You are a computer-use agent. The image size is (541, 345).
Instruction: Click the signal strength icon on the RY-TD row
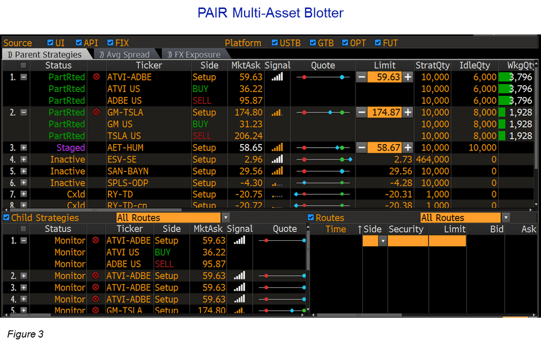(277, 194)
